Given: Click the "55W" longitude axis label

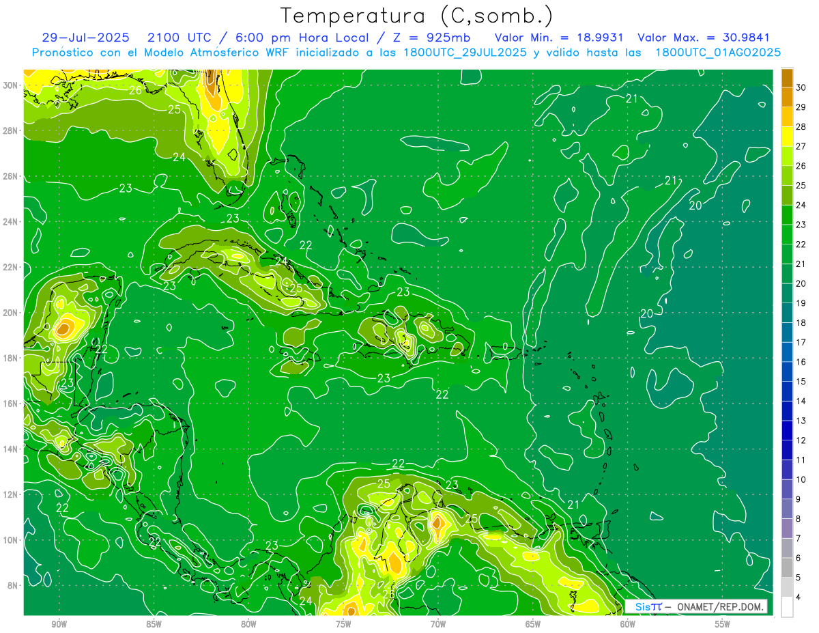Looking at the screenshot, I should click(723, 624).
